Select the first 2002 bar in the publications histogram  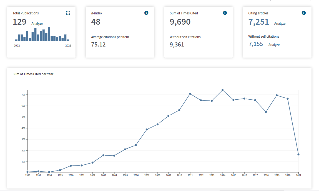pos(16,40)
